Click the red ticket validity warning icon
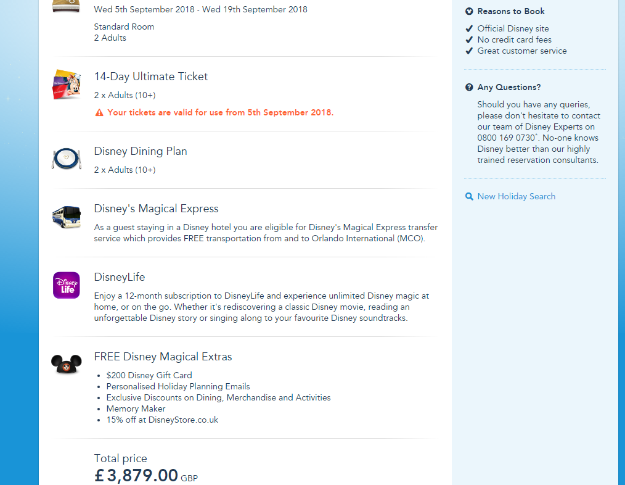This screenshot has height=485, width=625. pyautogui.click(x=99, y=113)
